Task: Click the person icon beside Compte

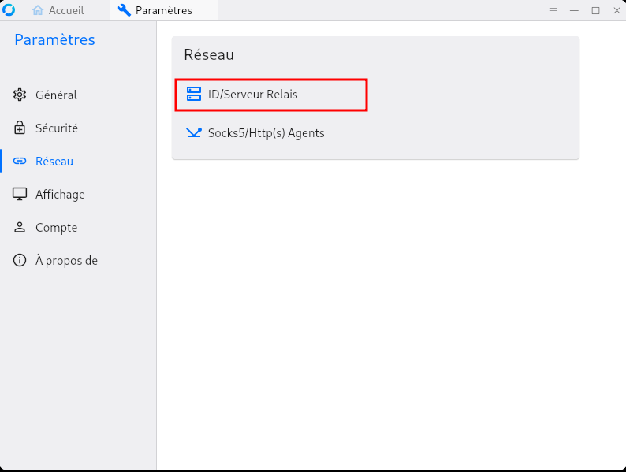Action: pyautogui.click(x=20, y=228)
